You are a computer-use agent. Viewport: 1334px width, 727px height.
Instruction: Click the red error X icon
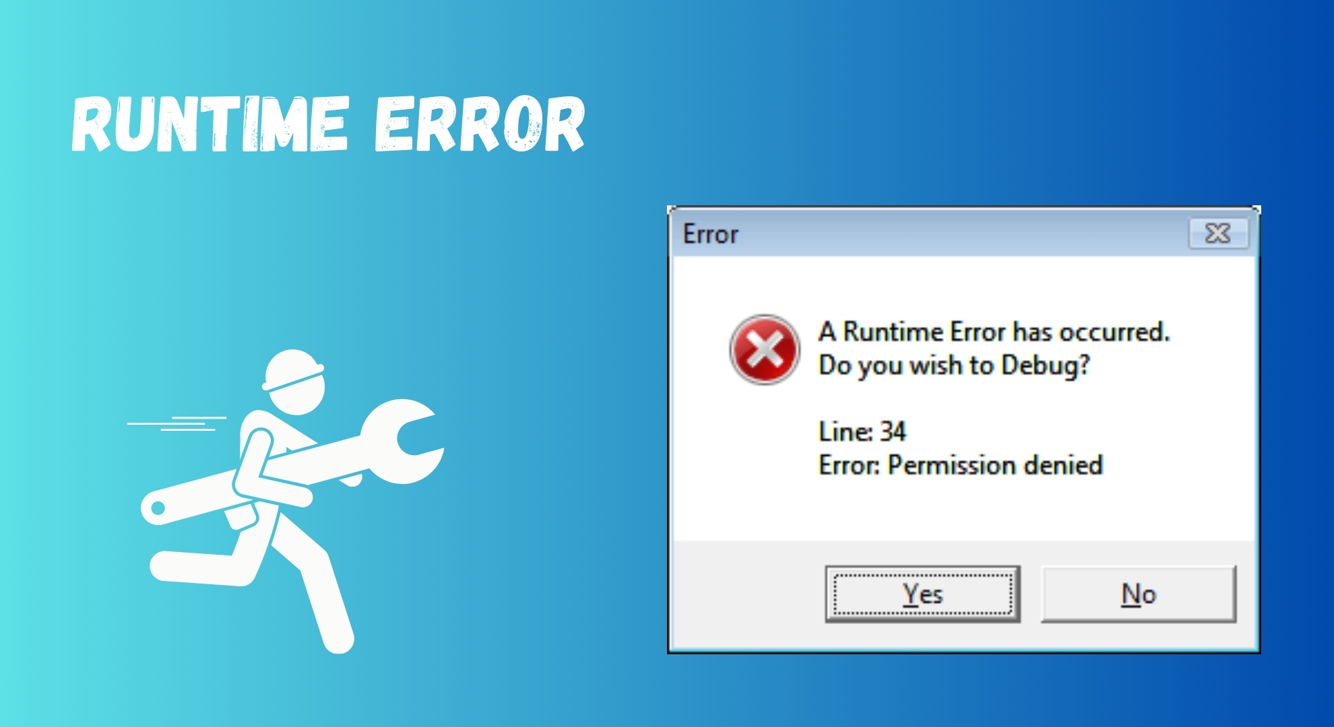pyautogui.click(x=765, y=349)
